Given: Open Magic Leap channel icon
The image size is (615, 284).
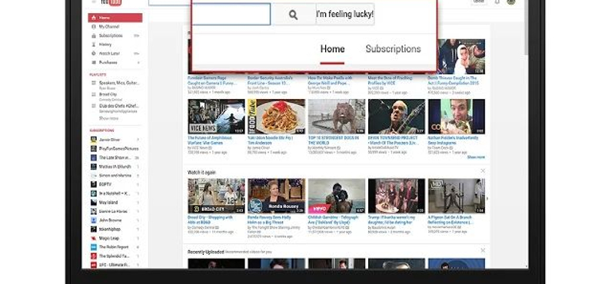Looking at the screenshot, I should click(93, 238).
